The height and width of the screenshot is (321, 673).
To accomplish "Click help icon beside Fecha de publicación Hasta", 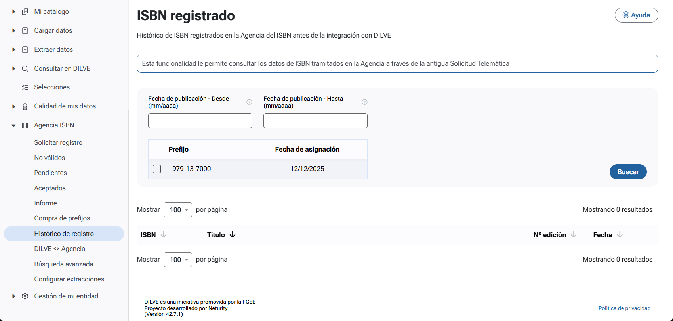I will point(364,102).
